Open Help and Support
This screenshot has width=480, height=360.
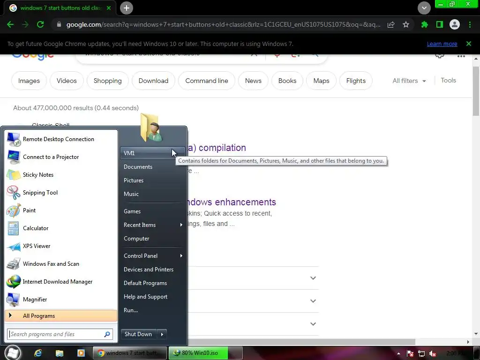[152, 297]
